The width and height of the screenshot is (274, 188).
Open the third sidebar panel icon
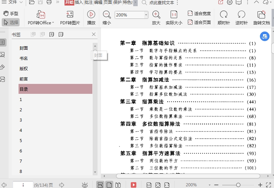click(x=2, y=67)
